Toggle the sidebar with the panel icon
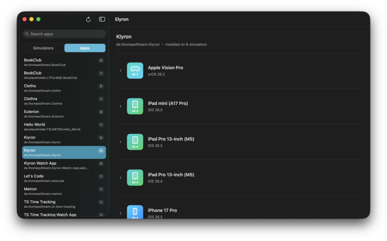387x241 pixels. pyautogui.click(x=102, y=19)
